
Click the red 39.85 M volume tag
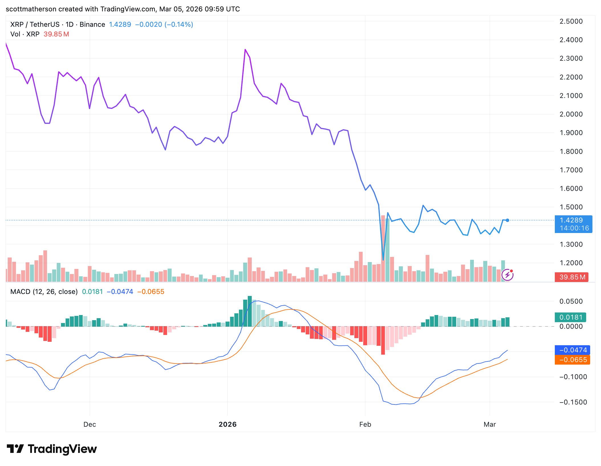click(571, 277)
